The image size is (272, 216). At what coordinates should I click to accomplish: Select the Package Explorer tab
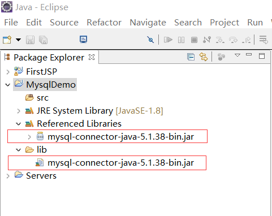pyautogui.click(x=49, y=58)
